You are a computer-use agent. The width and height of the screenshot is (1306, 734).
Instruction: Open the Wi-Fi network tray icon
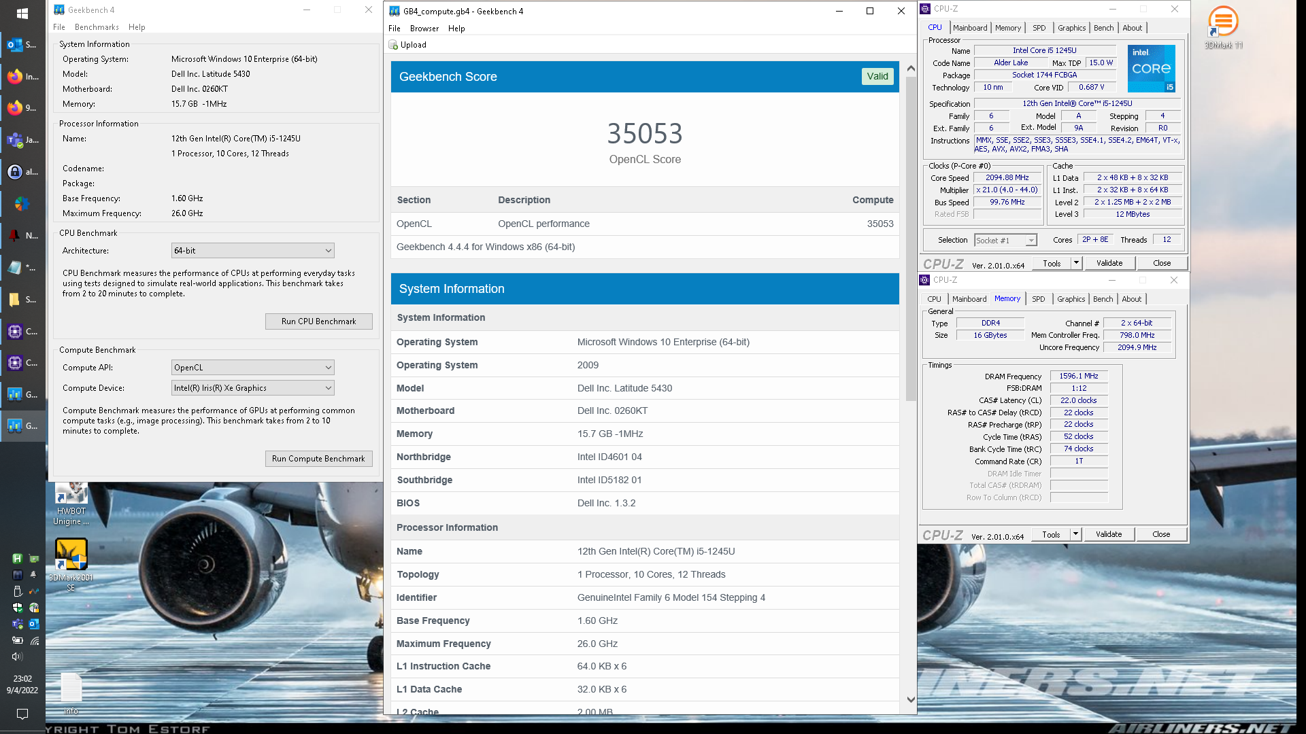34,640
